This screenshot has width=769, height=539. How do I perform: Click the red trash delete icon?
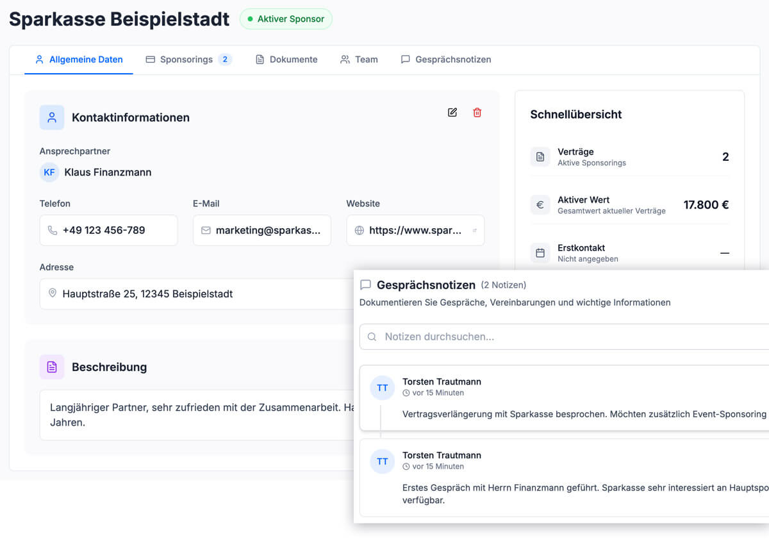click(x=477, y=113)
